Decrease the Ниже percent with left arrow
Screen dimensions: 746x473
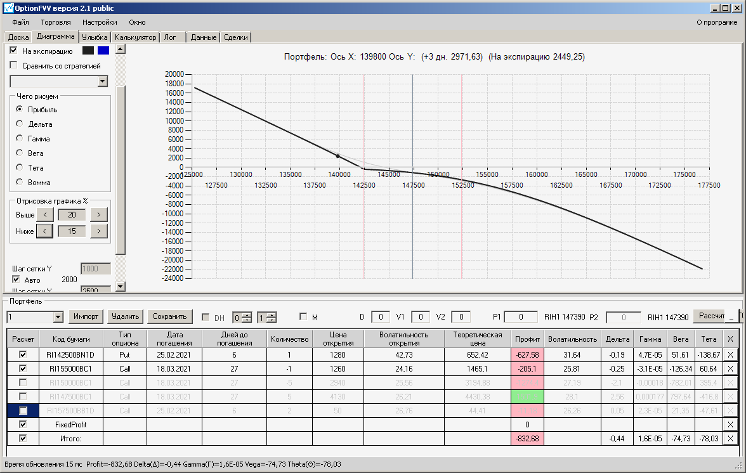(x=44, y=231)
